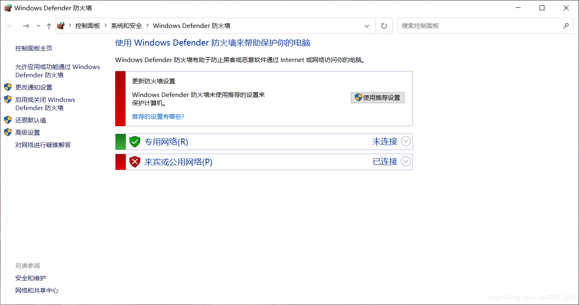Click the forward navigation arrow
This screenshot has width=579, height=305.
coord(26,26)
